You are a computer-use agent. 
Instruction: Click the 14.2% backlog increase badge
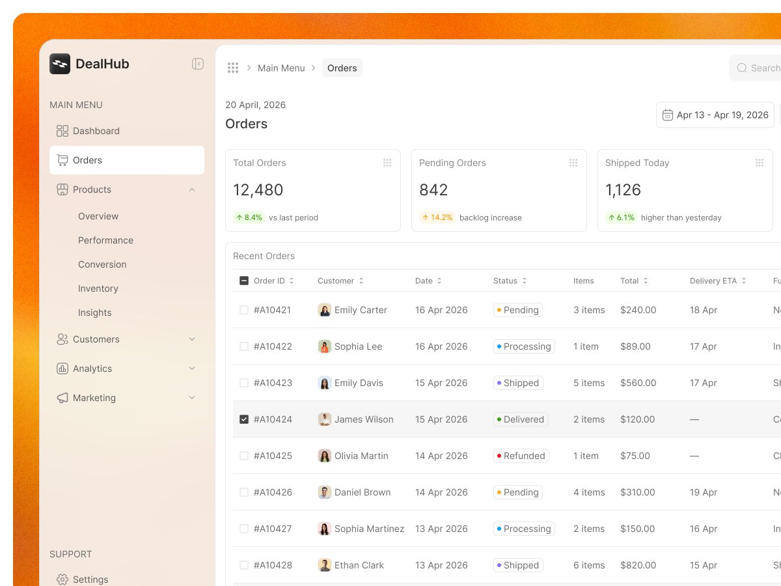pyautogui.click(x=437, y=217)
